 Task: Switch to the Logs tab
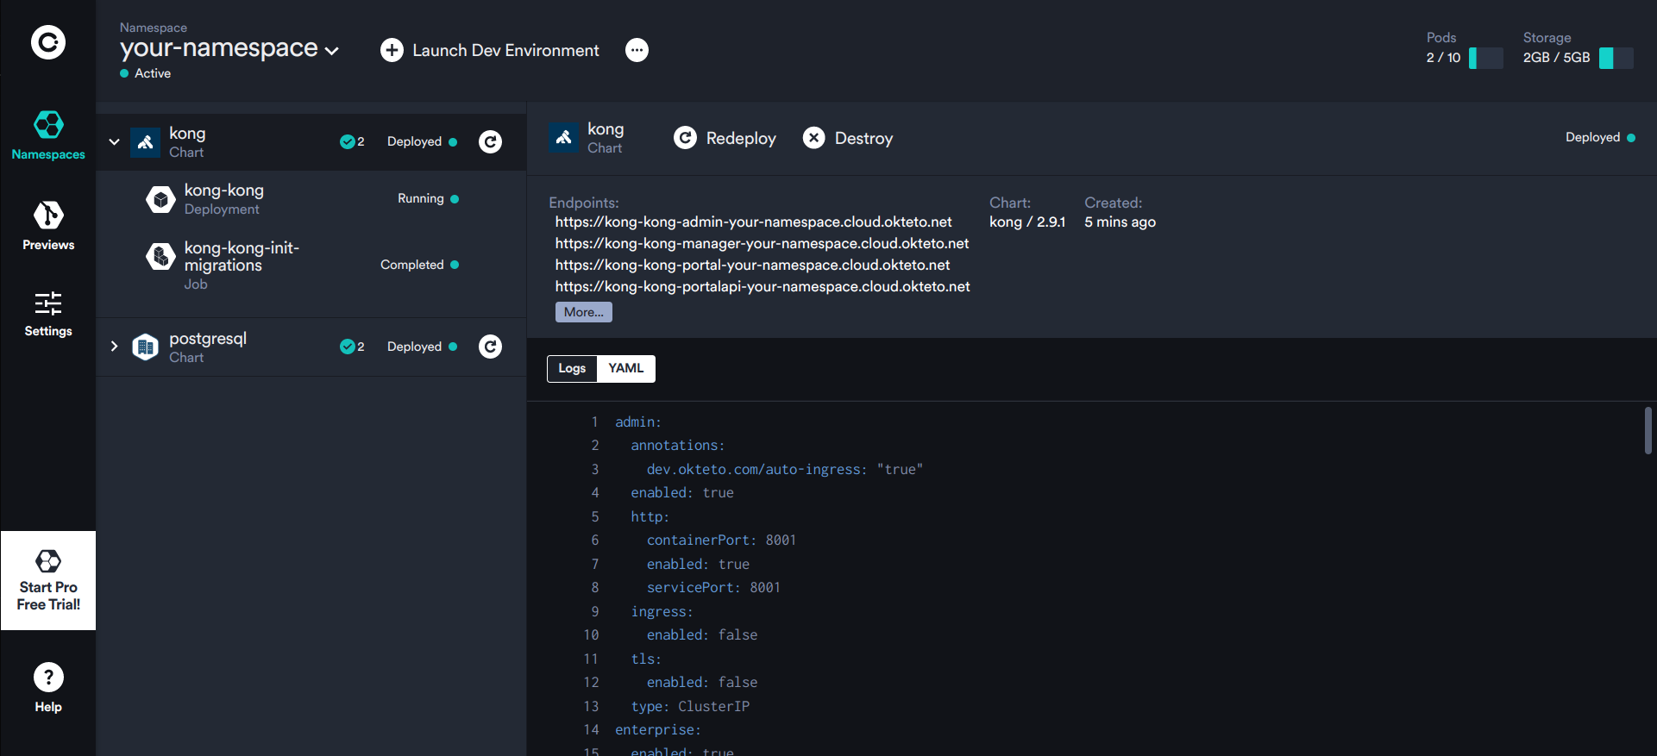tap(572, 368)
